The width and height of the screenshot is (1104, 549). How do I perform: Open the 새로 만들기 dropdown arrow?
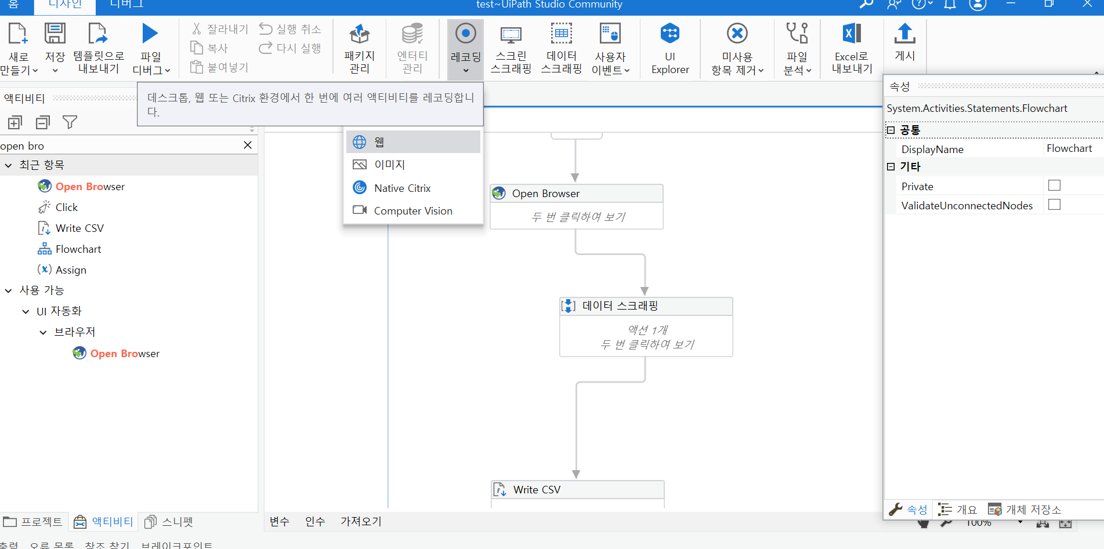[x=35, y=71]
